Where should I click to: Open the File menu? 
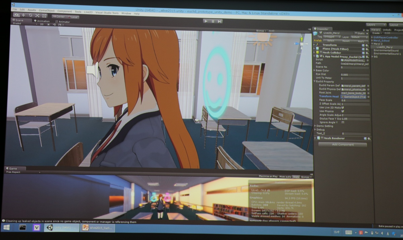pyautogui.click(x=14, y=9)
